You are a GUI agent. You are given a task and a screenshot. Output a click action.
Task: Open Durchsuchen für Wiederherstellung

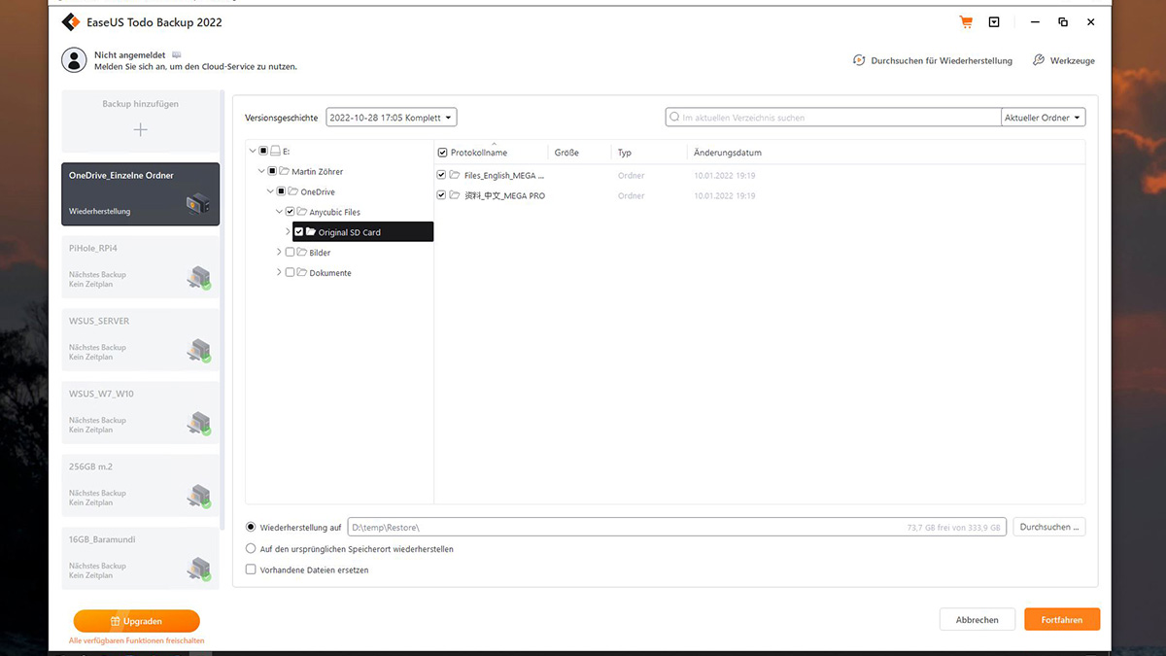tap(933, 60)
